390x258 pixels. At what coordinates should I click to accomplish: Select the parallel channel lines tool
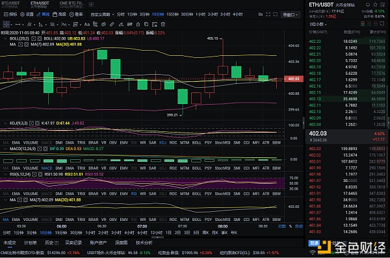coord(29,25)
